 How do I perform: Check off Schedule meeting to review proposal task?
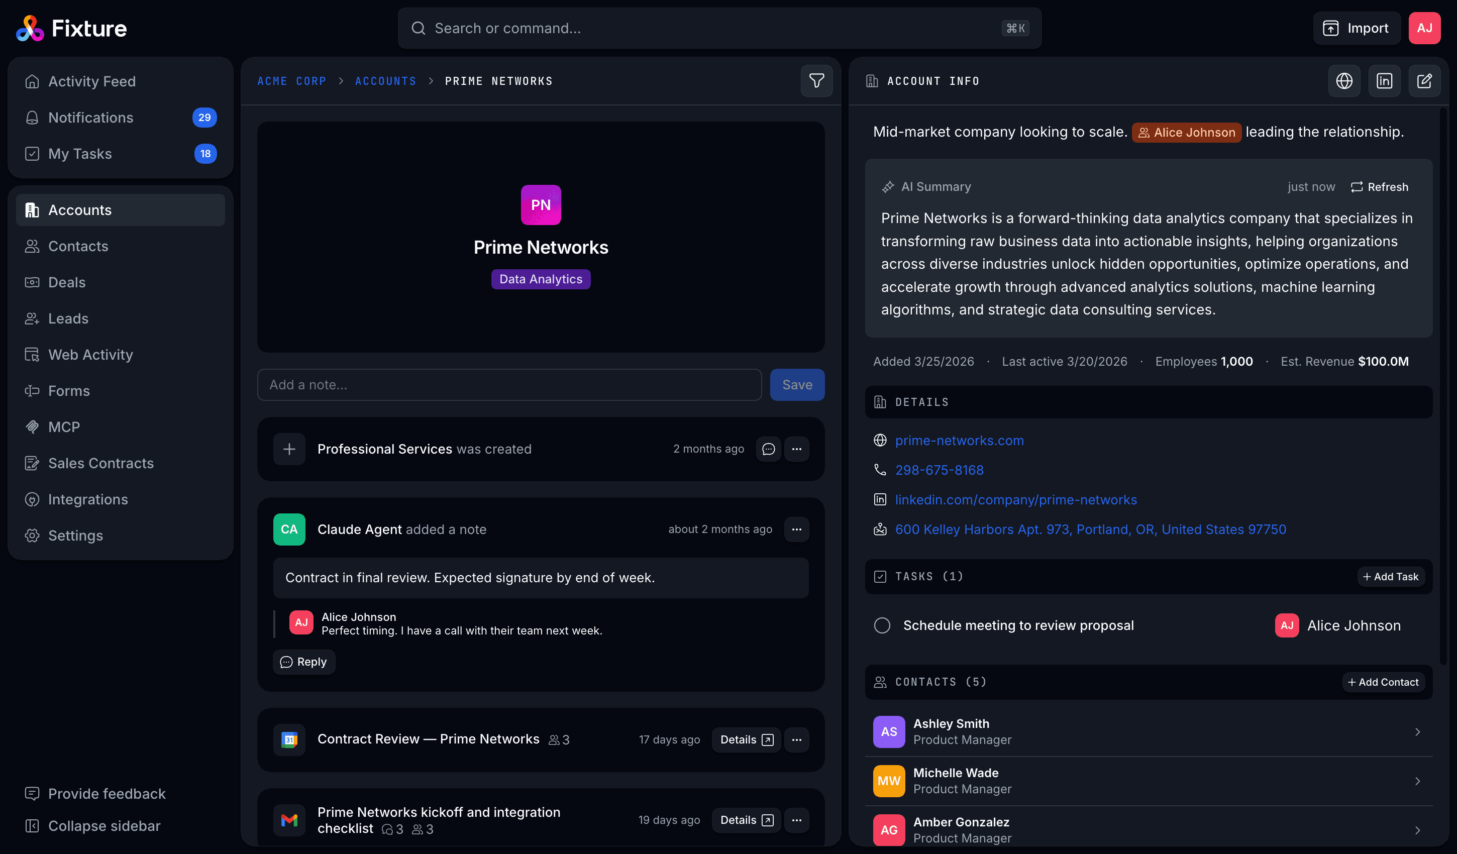tap(882, 625)
